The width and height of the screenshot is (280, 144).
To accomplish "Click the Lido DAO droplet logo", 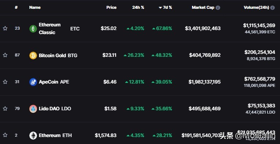I will tap(33, 109).
